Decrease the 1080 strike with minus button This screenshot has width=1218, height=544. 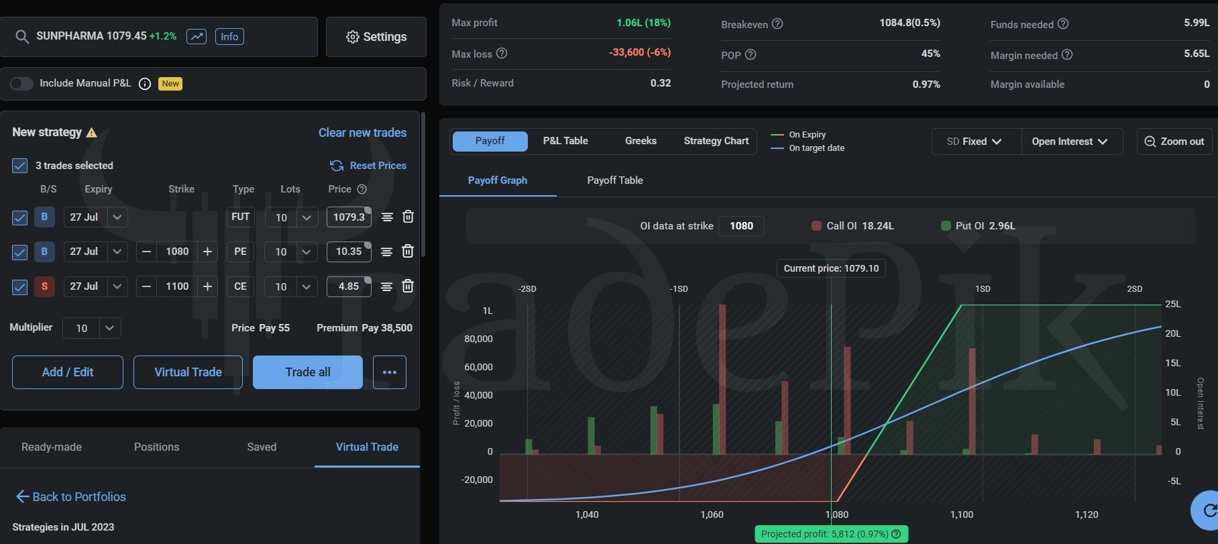[x=146, y=252]
